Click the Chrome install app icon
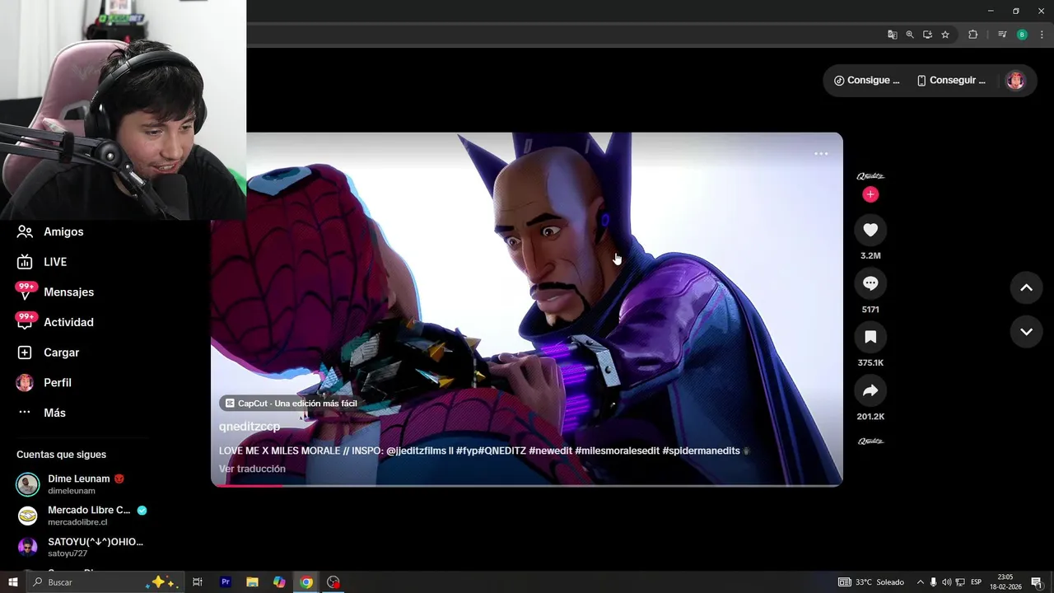Image resolution: width=1054 pixels, height=593 pixels. pyautogui.click(x=927, y=35)
